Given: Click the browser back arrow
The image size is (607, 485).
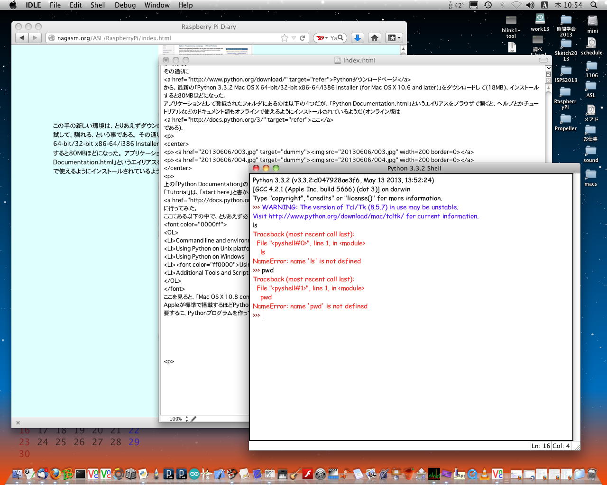Looking at the screenshot, I should (22, 38).
